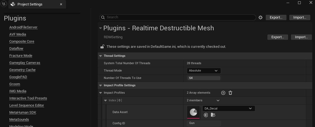Remove all Impact Profiles array elements
The image size is (315, 127).
point(230,93)
